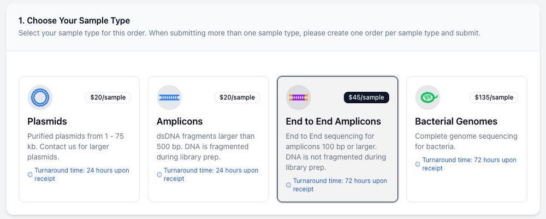The image size is (546, 219).
Task: Click the $20/sample badge on Plasmids
Action: [108, 98]
